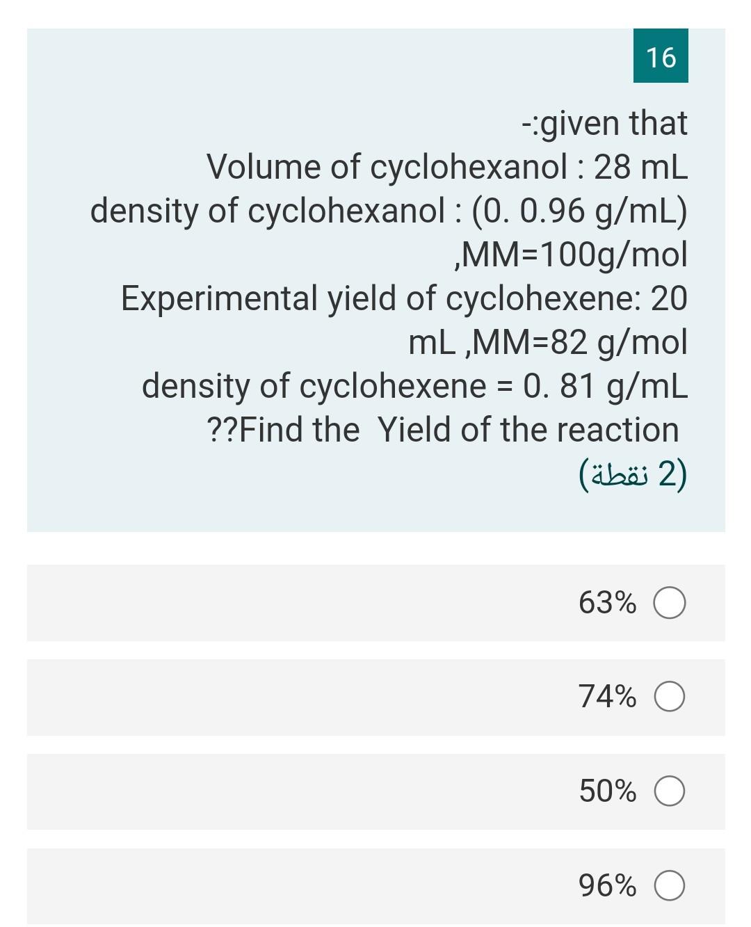Select the 63% radio button
The image size is (751, 927).
(x=670, y=603)
